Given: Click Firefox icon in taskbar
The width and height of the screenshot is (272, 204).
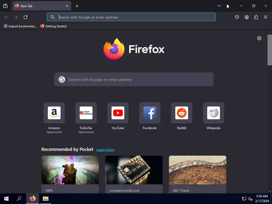Looking at the screenshot, I should (x=33, y=199).
